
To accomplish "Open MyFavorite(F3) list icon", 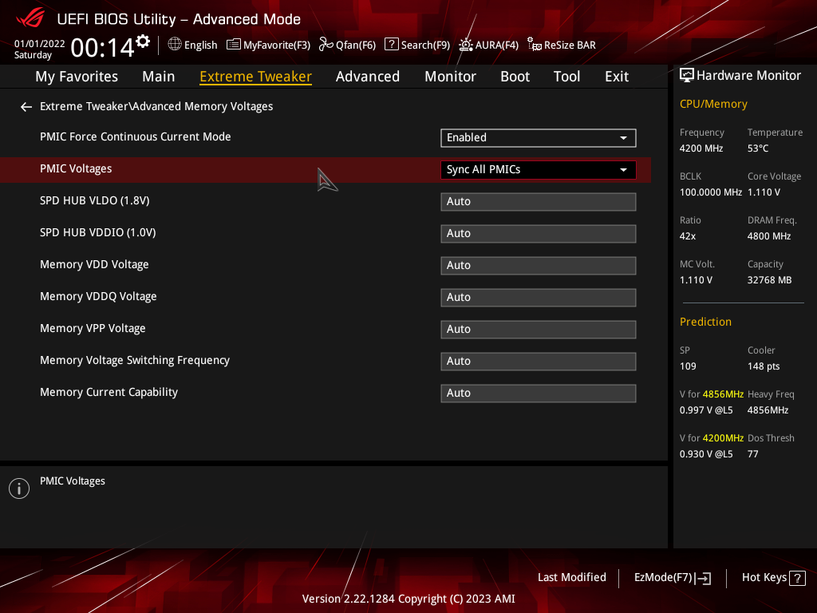I will 234,45.
